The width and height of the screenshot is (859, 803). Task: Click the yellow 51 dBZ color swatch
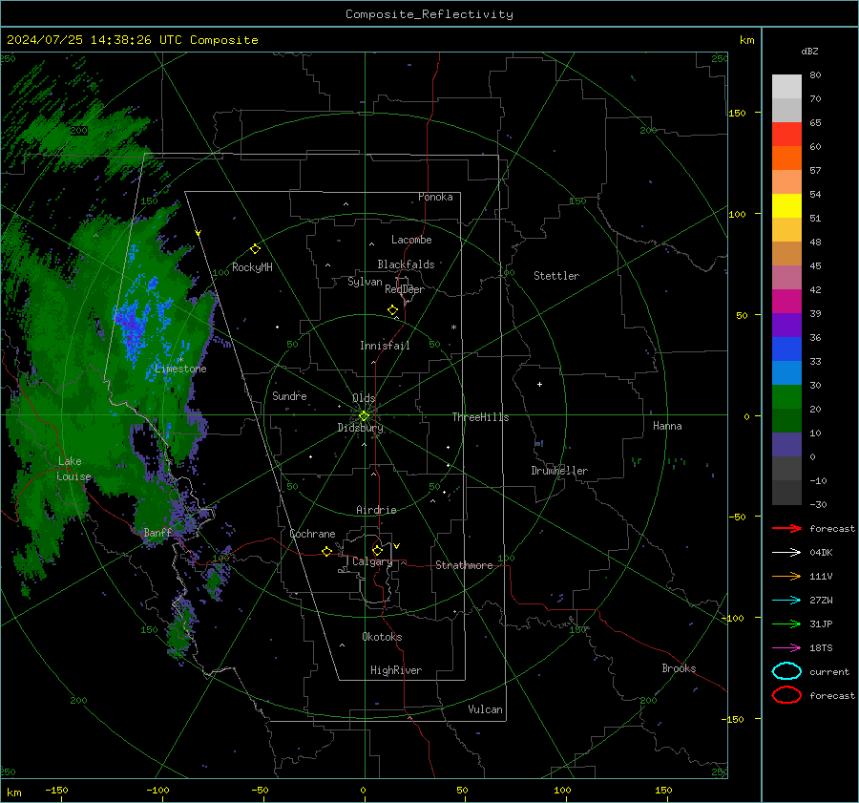click(786, 205)
